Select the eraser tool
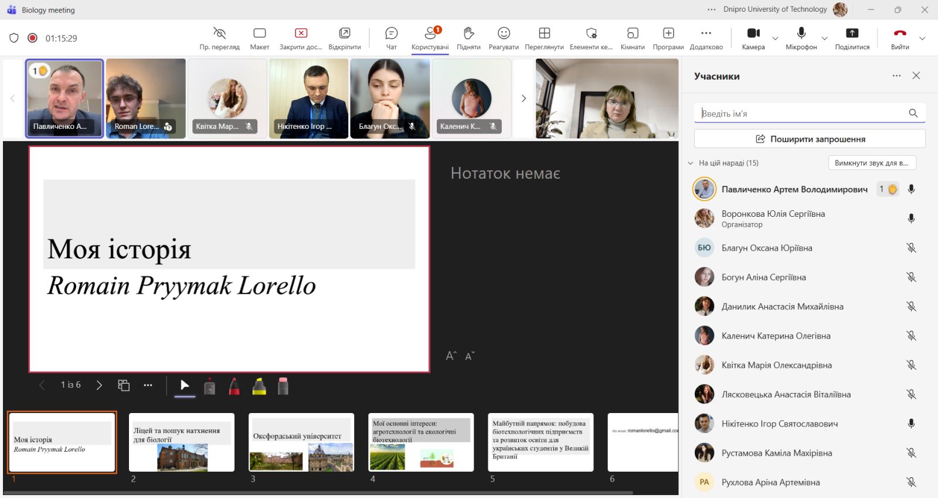 pos(283,386)
